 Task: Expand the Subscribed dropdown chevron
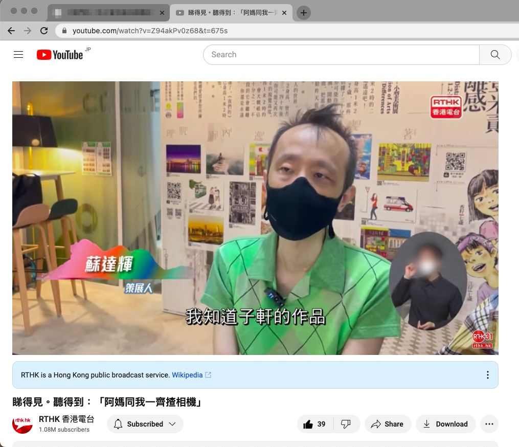(x=172, y=424)
